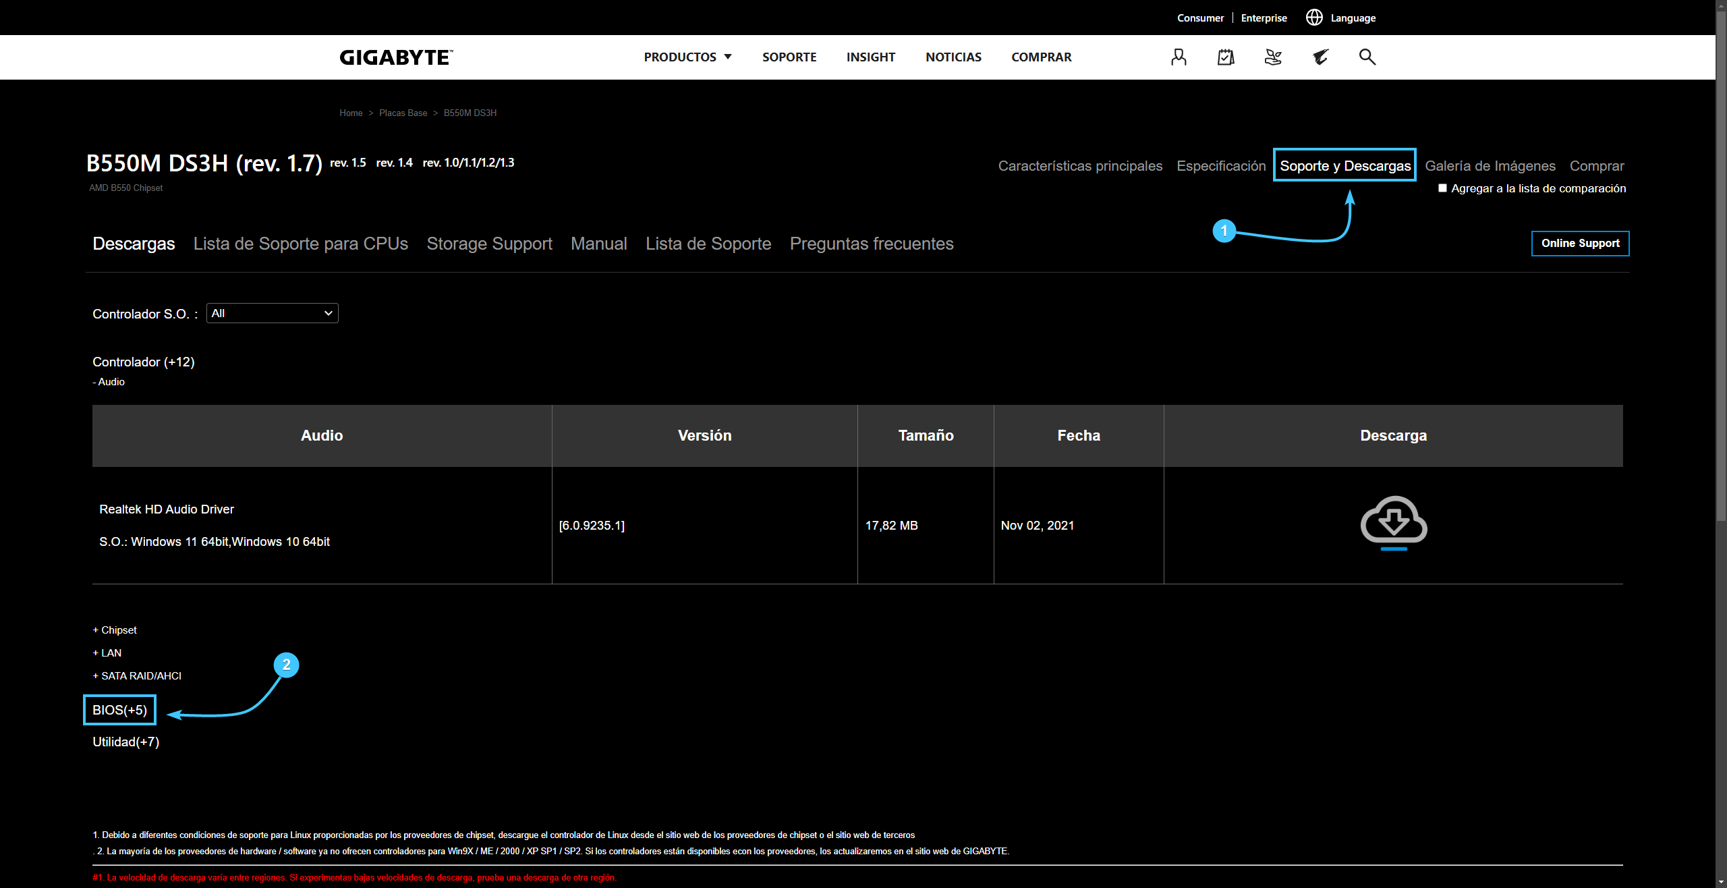Go to the Especificación tab

[1221, 166]
